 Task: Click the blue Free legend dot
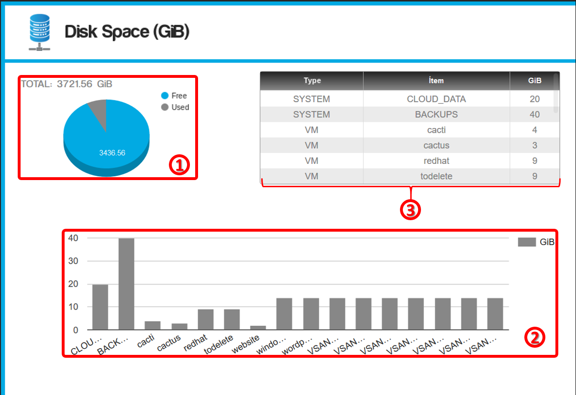click(165, 96)
